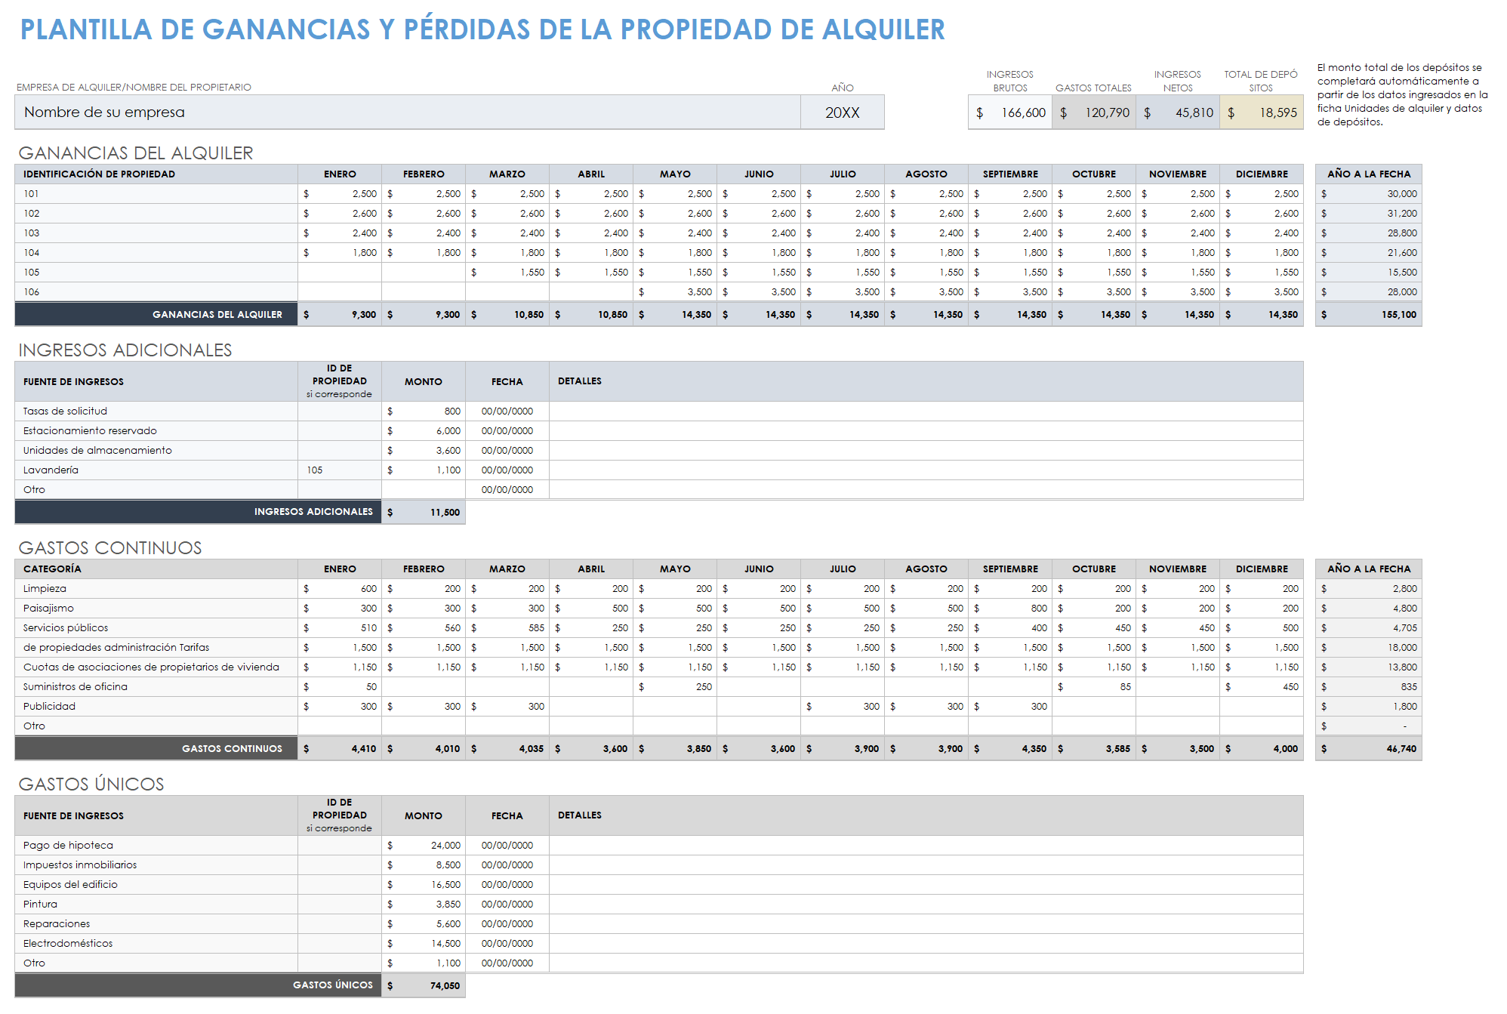Click the main title heading
1507x1014 pixels.
[x=482, y=29]
